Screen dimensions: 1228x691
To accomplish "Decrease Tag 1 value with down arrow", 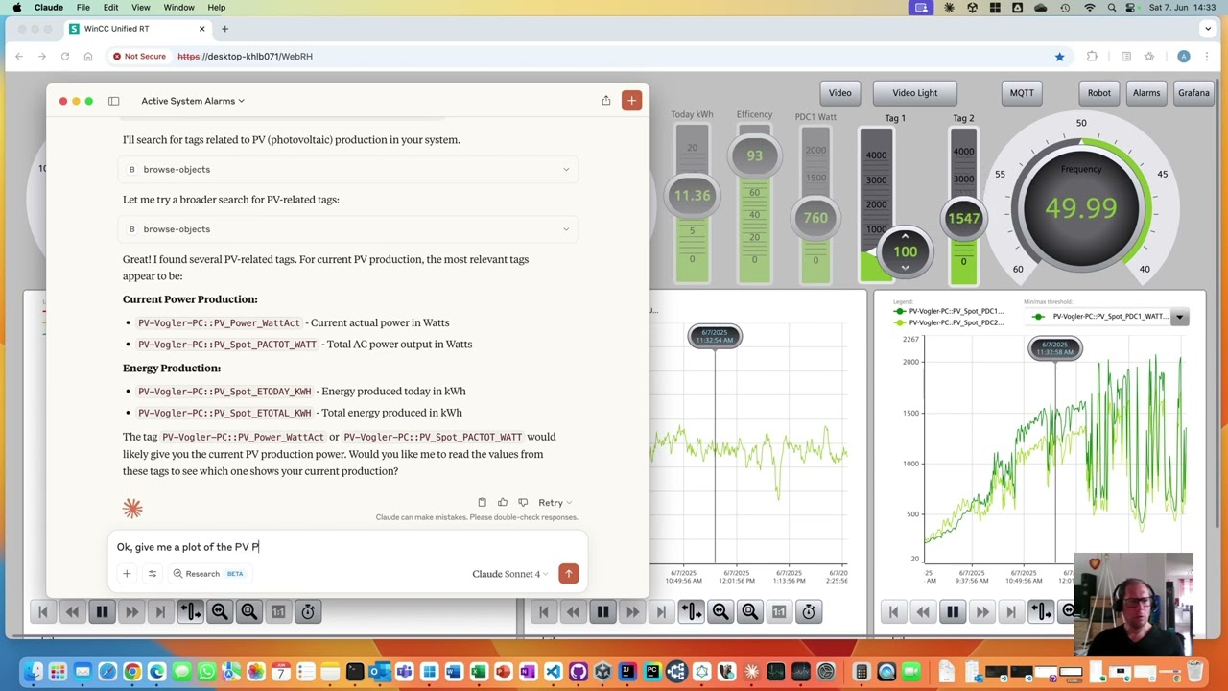I will [905, 267].
